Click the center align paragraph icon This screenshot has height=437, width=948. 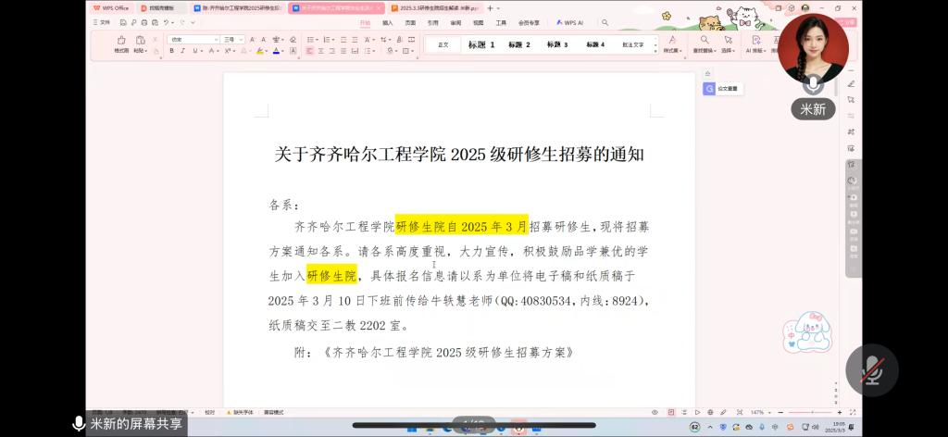[x=321, y=51]
